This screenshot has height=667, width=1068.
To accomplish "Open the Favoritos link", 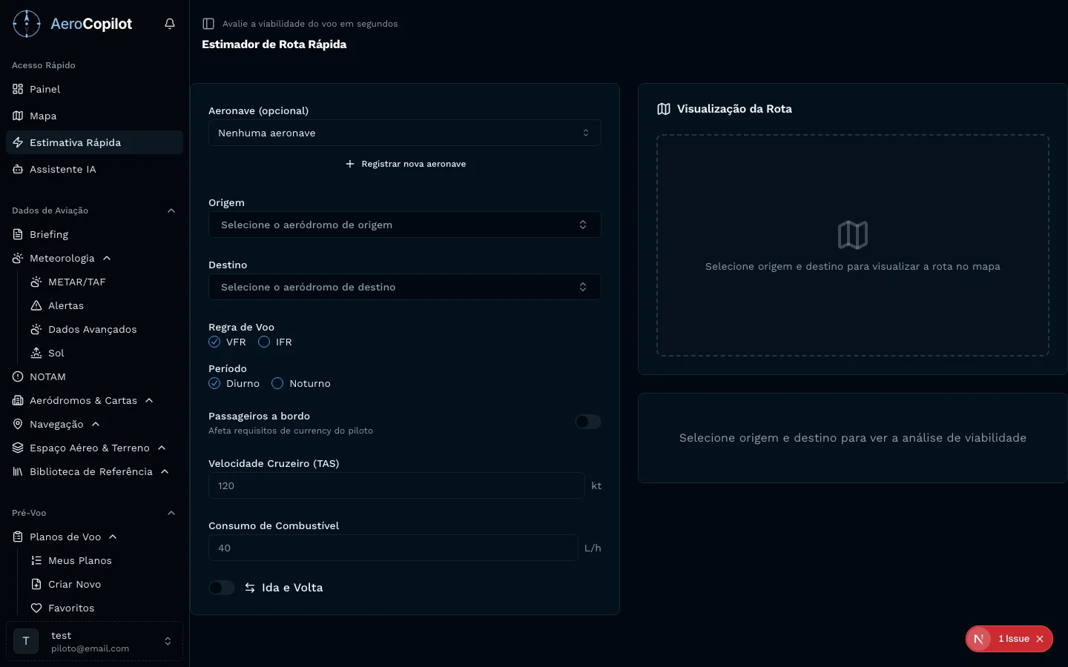I will (x=70, y=608).
